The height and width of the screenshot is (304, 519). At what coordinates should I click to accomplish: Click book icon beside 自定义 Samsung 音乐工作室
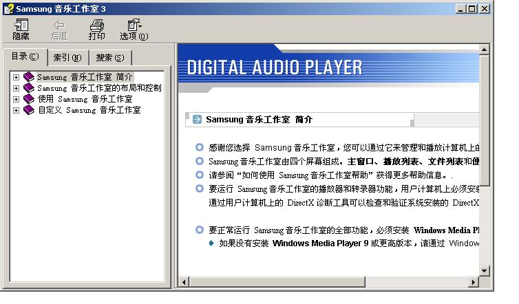[29, 110]
